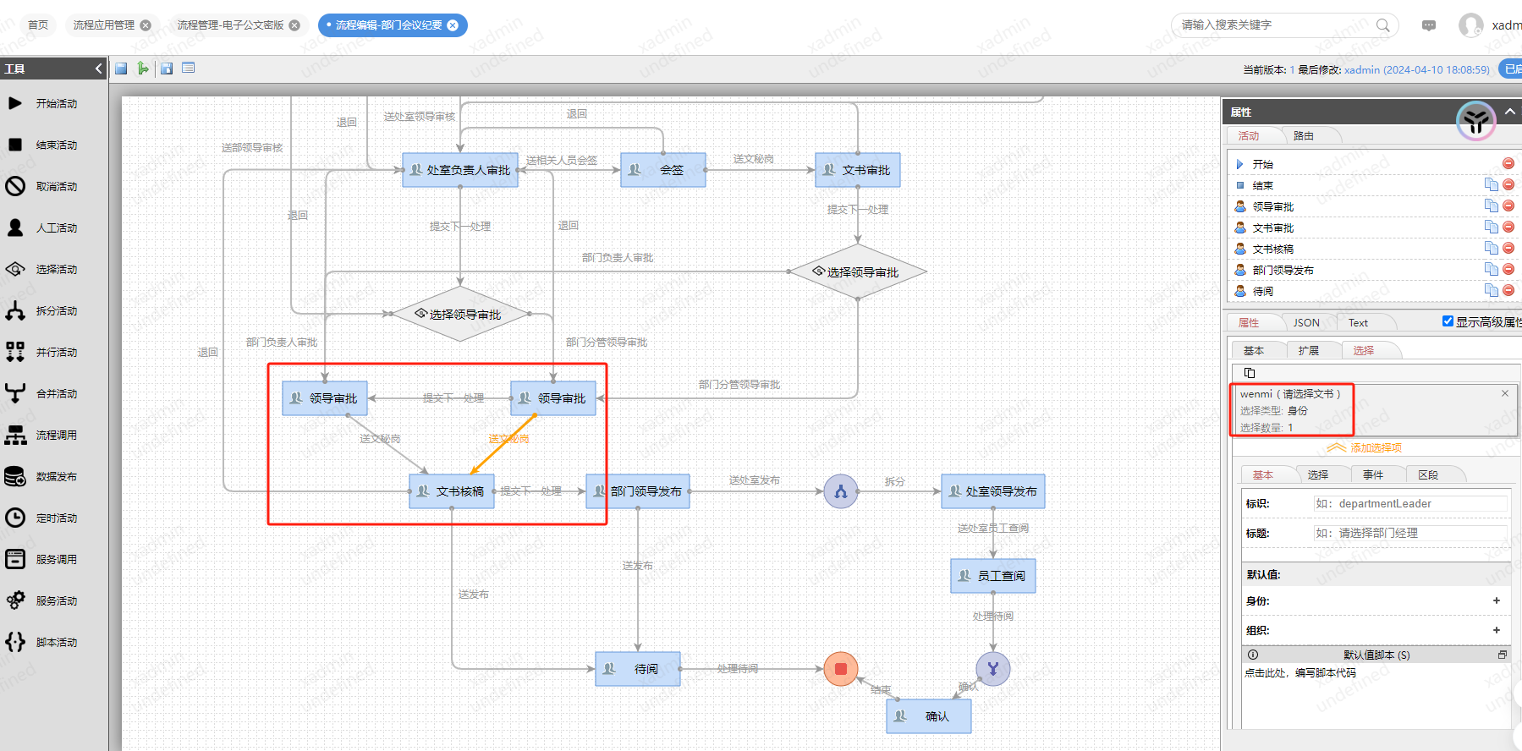The image size is (1522, 751).
Task: Click the 标题 input field
Action: (x=1410, y=534)
